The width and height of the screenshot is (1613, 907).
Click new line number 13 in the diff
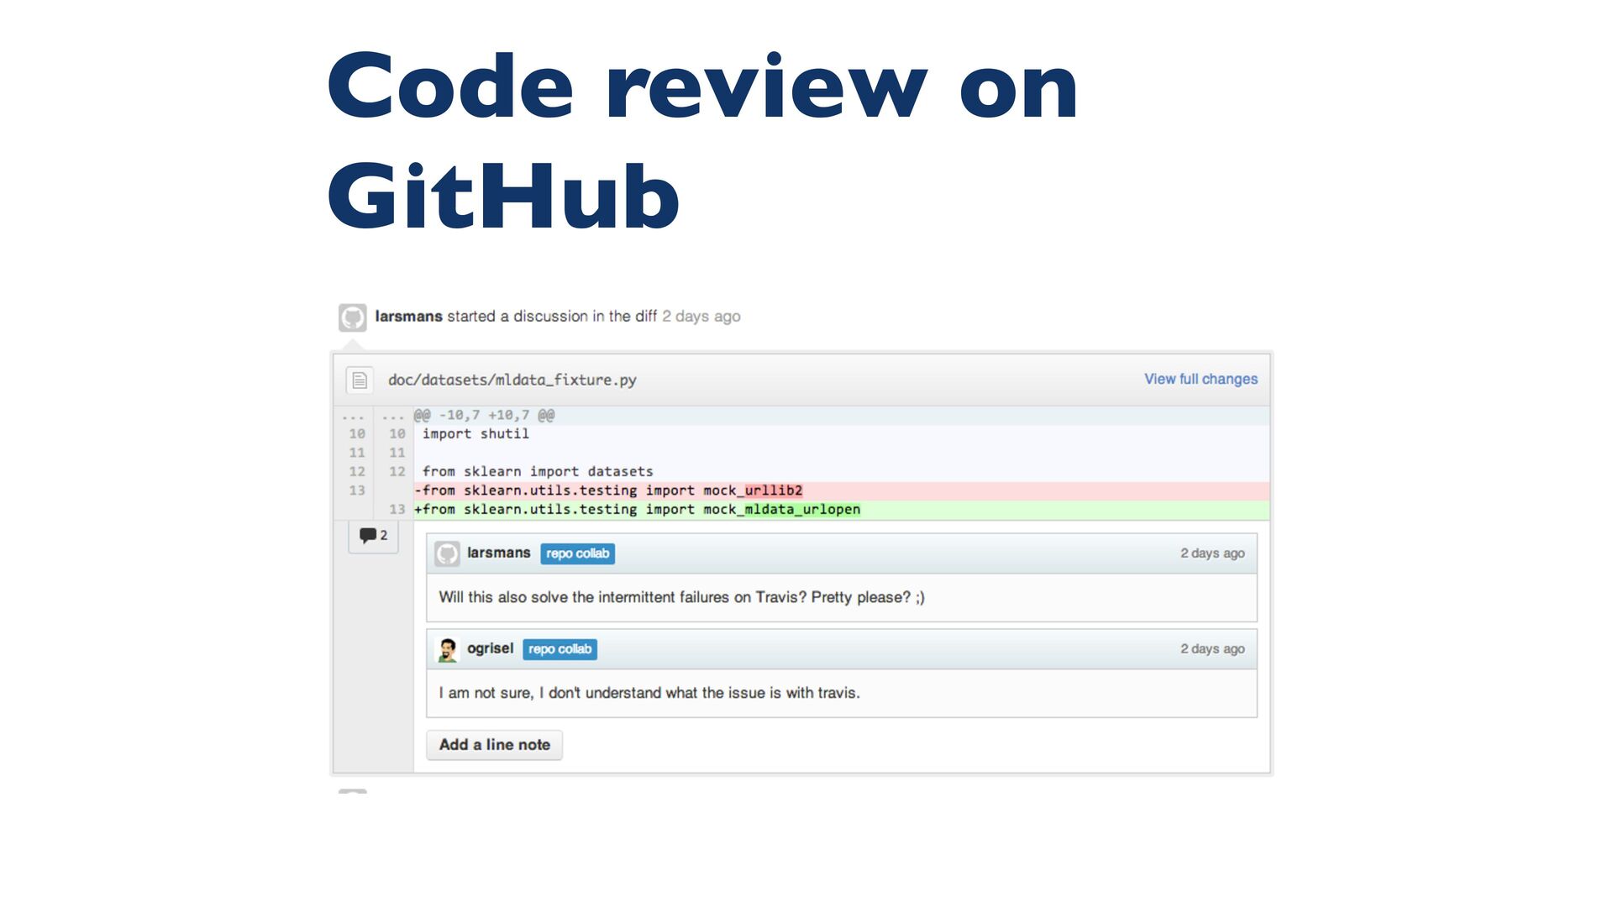point(397,510)
